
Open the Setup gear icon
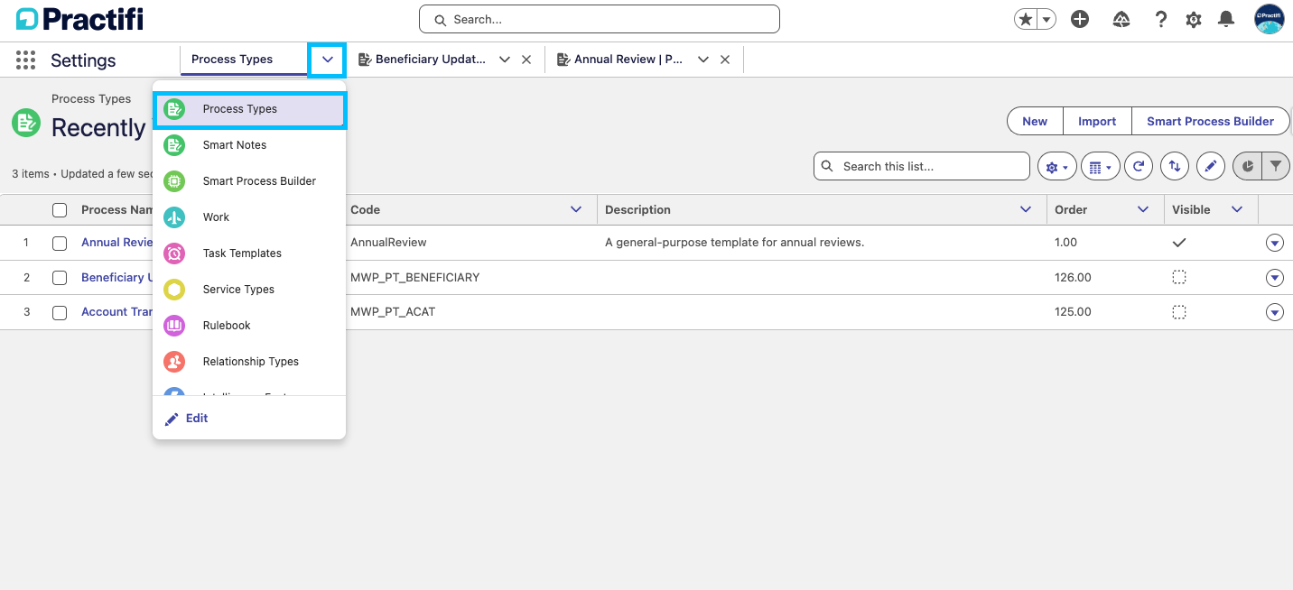point(1194,20)
